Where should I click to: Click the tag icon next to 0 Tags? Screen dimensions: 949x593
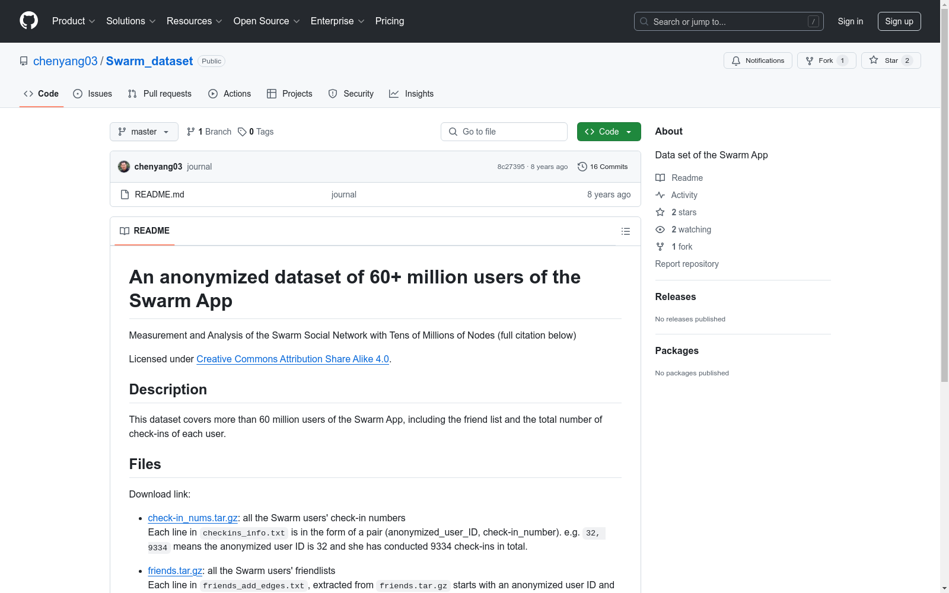coord(242,132)
